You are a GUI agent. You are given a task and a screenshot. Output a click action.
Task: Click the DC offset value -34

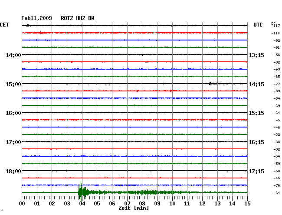point(277,113)
